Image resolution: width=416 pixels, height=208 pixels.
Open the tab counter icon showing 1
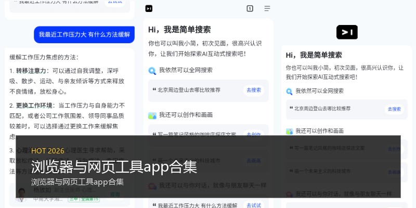coord(250,8)
